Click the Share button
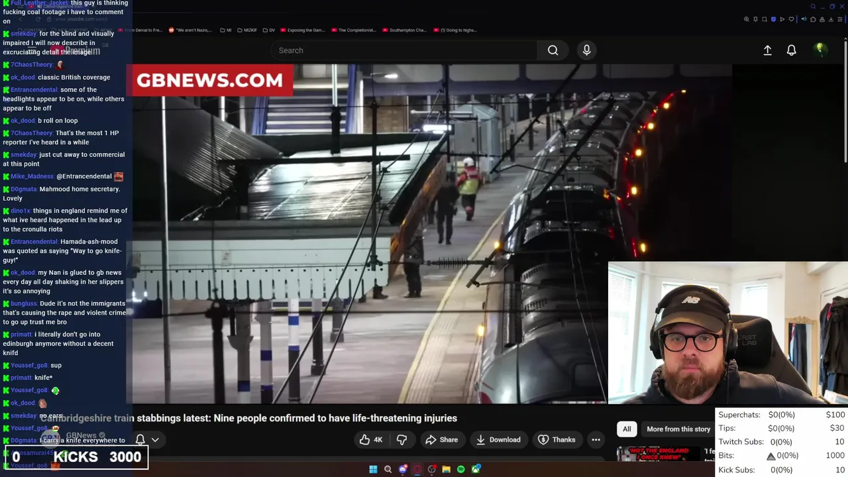Screen dimensions: 848x477 pos(441,440)
